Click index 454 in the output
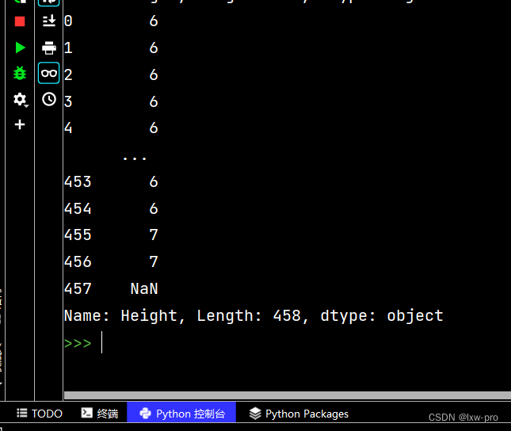The width and height of the screenshot is (511, 431). click(x=78, y=208)
